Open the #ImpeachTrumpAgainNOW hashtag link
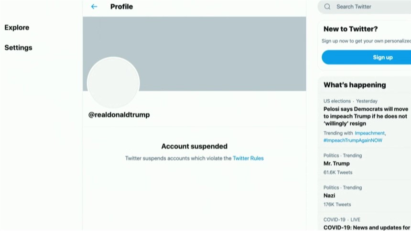This screenshot has height=231, width=411. click(x=353, y=140)
